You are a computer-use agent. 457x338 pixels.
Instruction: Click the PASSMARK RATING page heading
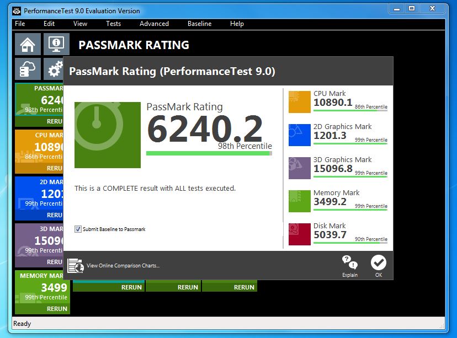tap(134, 45)
